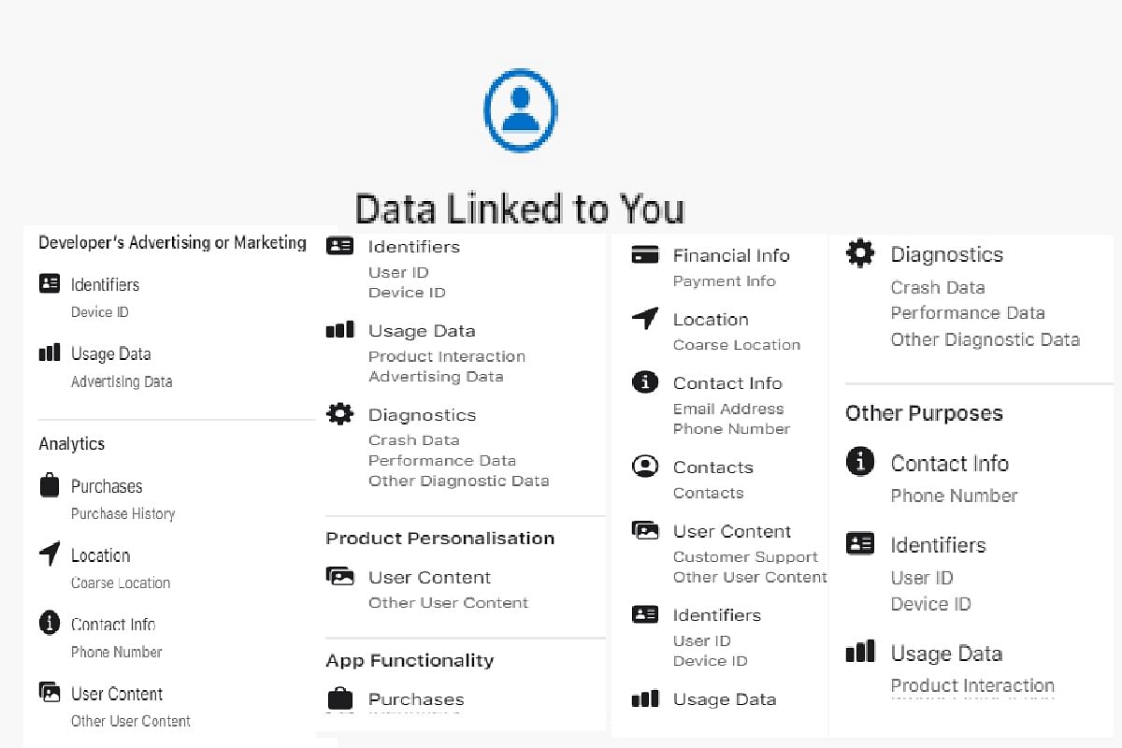The image size is (1122, 748).
Task: Click the blue profile person icon
Action: [x=520, y=109]
